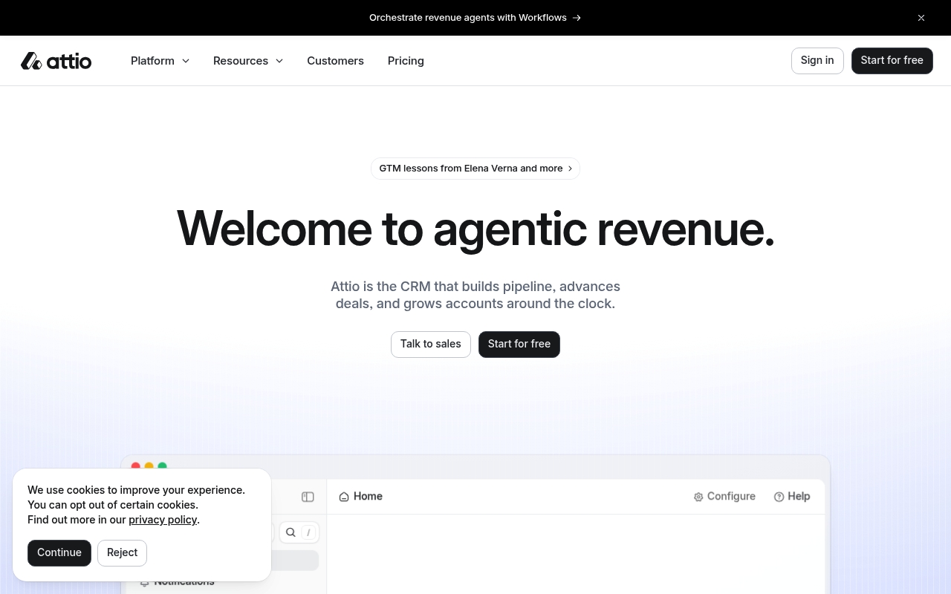This screenshot has width=951, height=594.
Task: Go to the Customers page
Action: click(x=335, y=61)
